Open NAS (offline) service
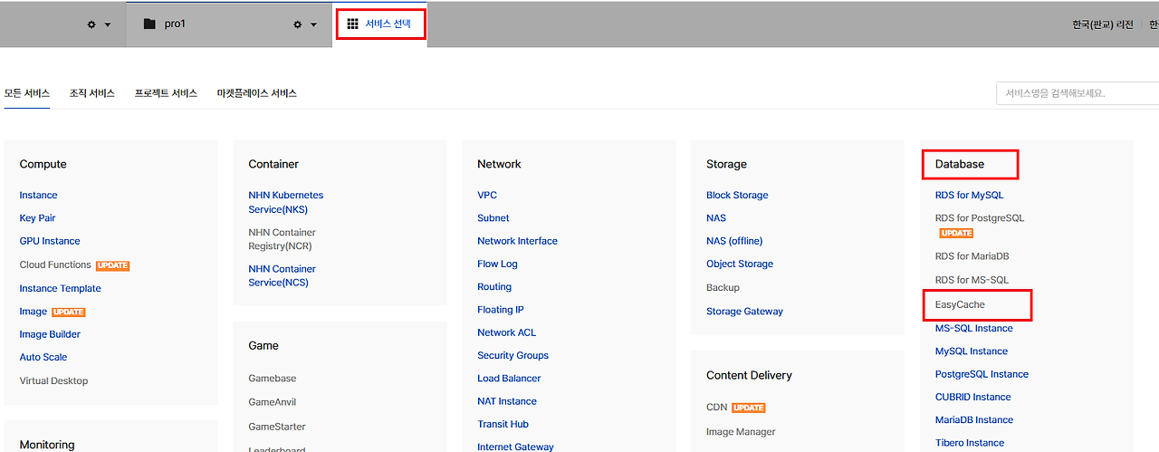The width and height of the screenshot is (1159, 452). click(734, 241)
